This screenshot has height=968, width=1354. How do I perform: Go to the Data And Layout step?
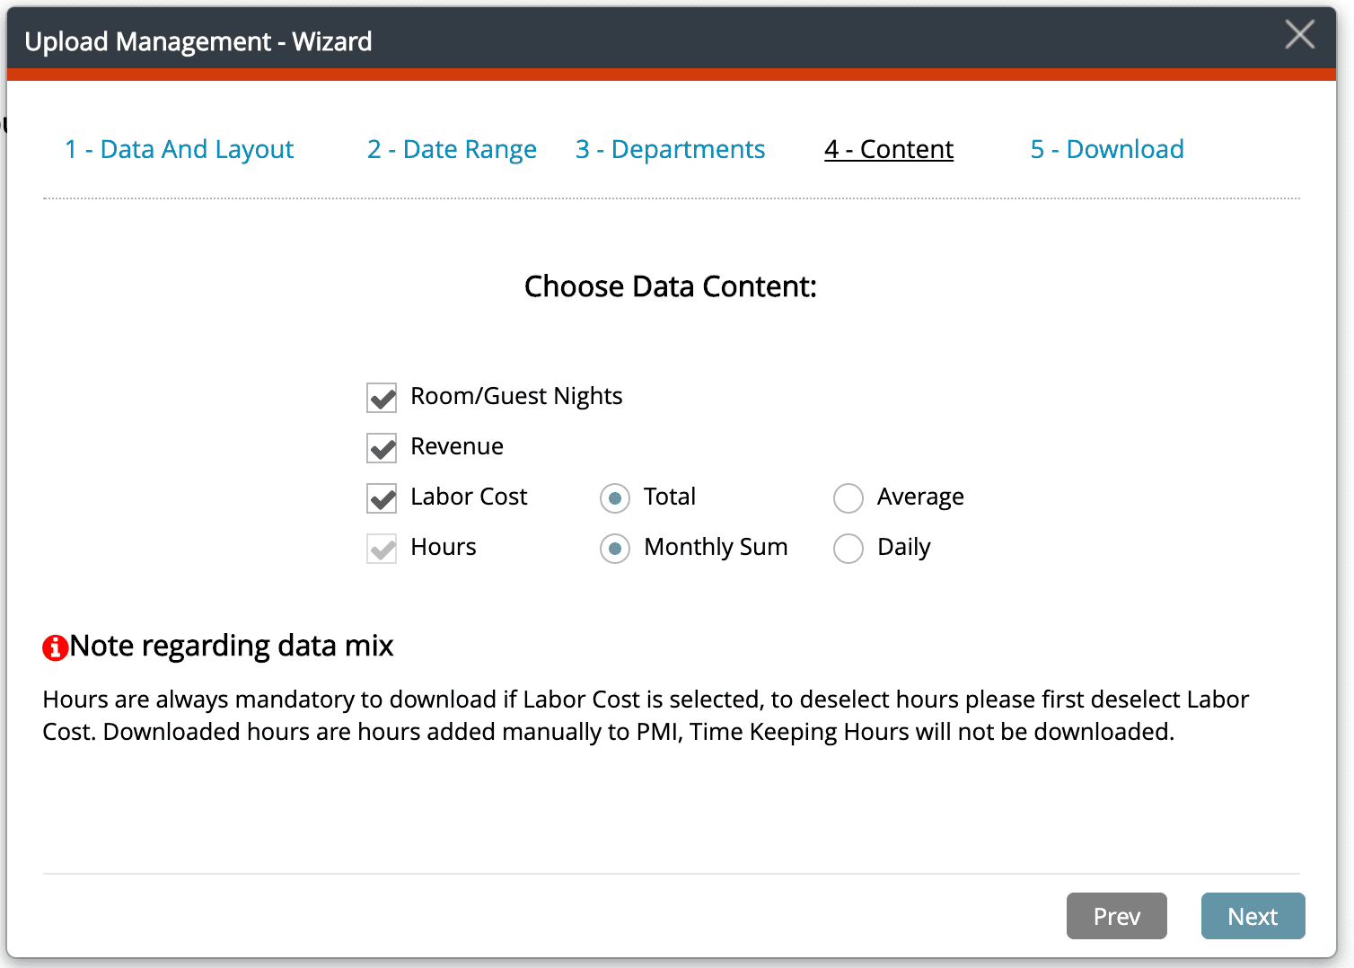point(179,149)
